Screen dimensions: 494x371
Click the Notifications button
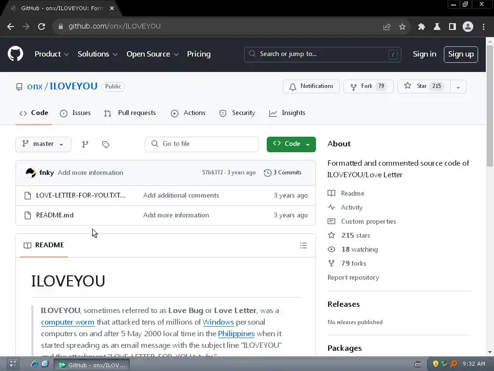tap(311, 86)
